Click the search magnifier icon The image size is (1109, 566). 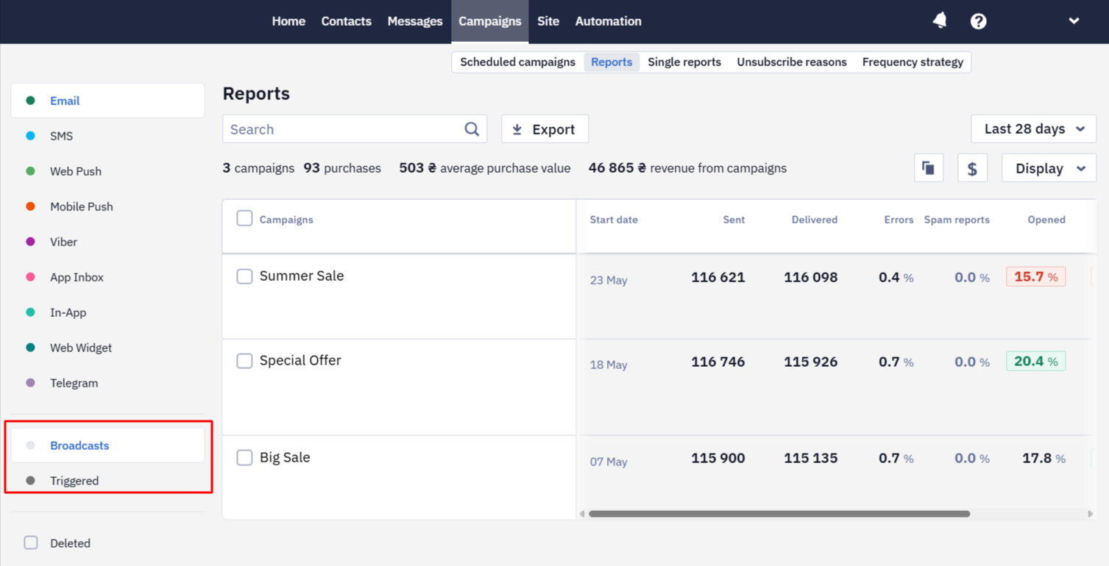tap(472, 129)
